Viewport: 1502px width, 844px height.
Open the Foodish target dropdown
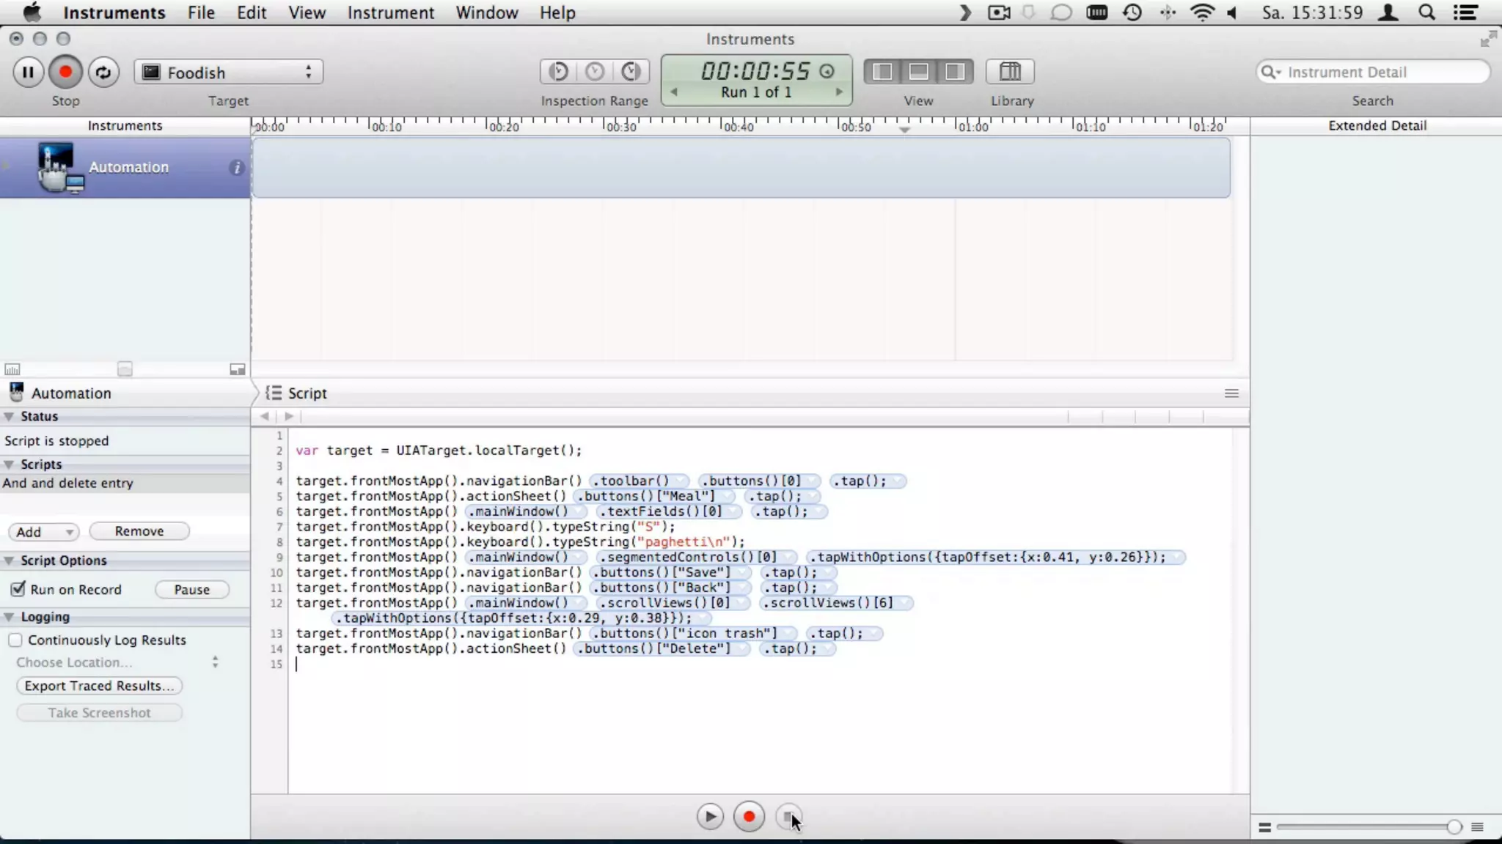(229, 72)
